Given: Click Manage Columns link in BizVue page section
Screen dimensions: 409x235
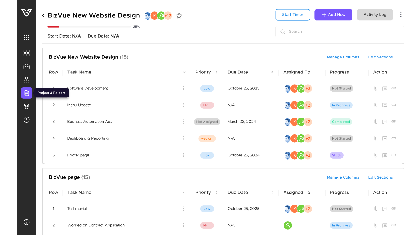Looking at the screenshot, I should click(x=343, y=177).
